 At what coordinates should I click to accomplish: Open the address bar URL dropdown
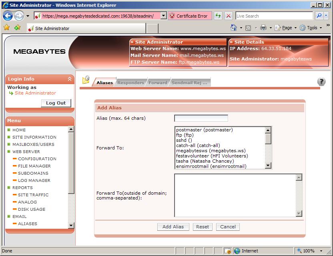click(163, 16)
